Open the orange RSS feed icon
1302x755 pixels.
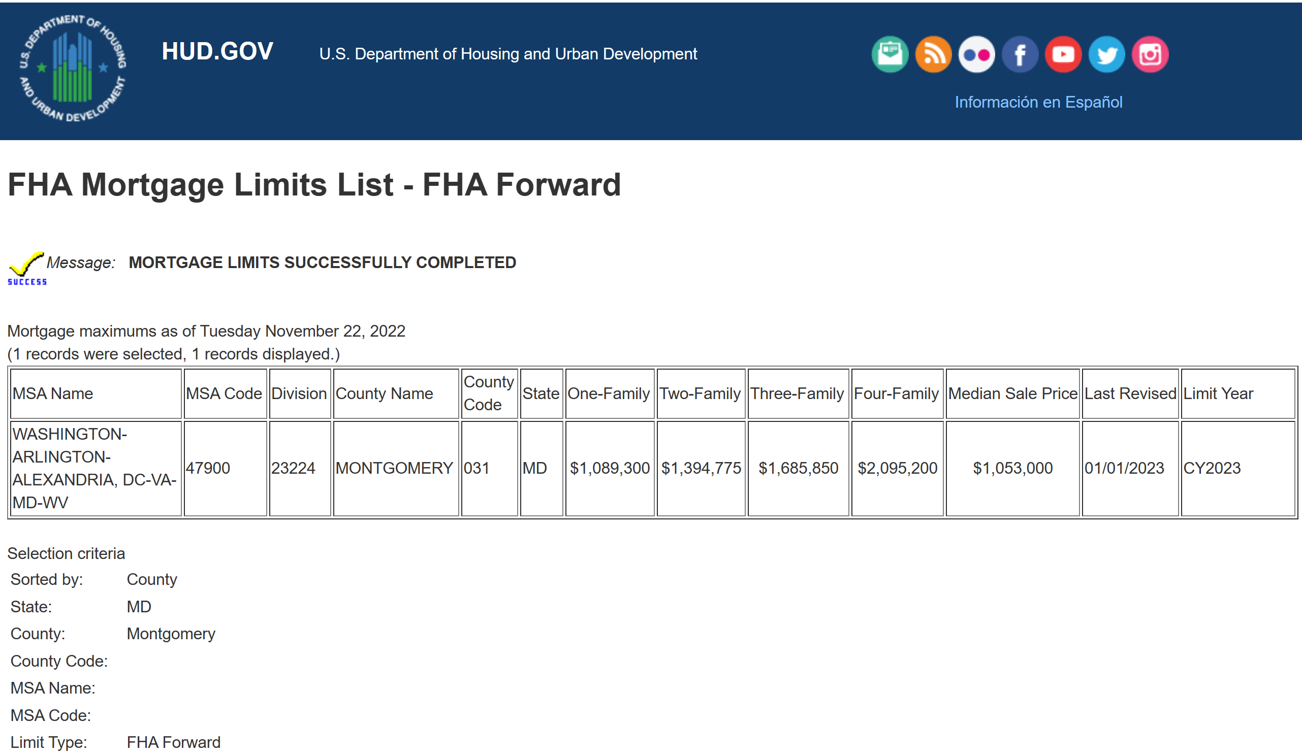pyautogui.click(x=933, y=54)
